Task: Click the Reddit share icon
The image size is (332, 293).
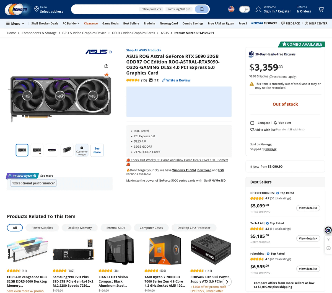Action: coord(106,74)
